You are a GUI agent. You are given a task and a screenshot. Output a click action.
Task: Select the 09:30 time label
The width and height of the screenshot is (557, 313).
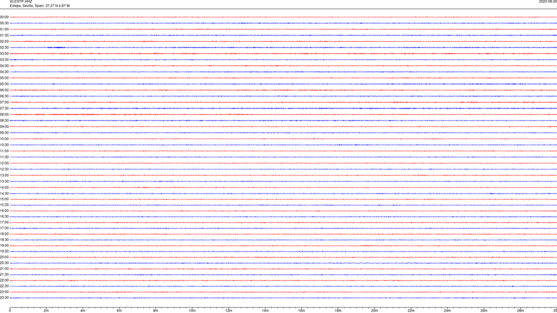click(x=4, y=133)
